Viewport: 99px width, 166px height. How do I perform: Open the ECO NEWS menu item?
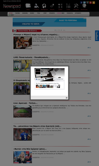pos(11,15)
